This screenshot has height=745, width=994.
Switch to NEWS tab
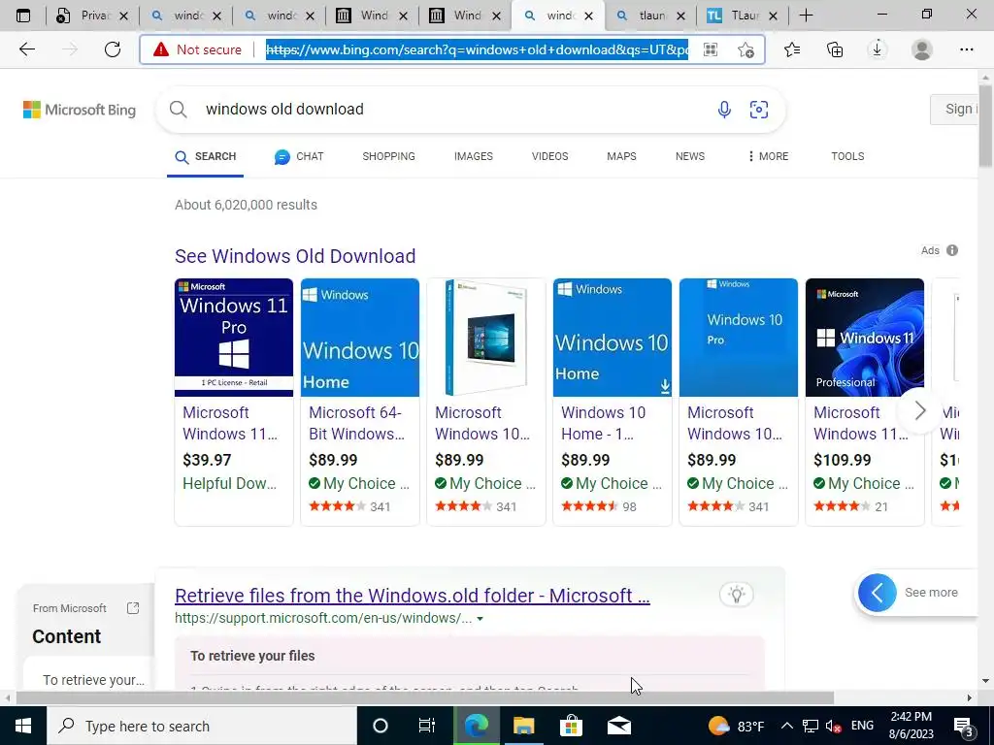[x=690, y=156]
